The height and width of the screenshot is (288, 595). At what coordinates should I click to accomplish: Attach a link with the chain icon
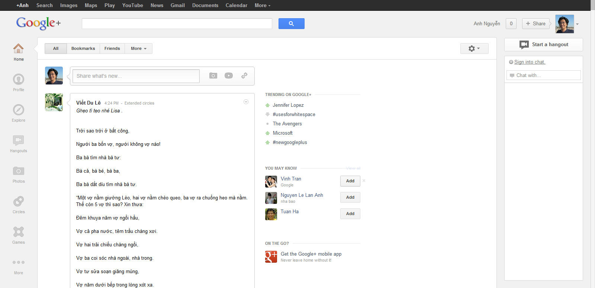244,76
